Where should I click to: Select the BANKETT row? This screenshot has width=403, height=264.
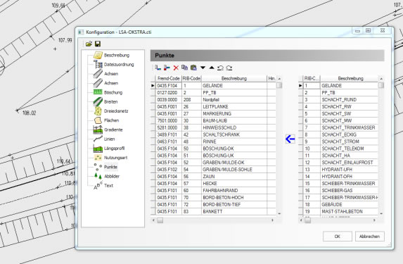213,211
